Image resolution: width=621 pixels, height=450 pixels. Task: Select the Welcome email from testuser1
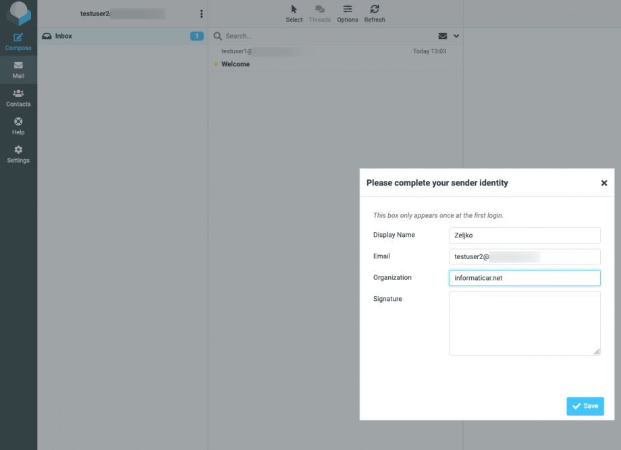click(283, 57)
